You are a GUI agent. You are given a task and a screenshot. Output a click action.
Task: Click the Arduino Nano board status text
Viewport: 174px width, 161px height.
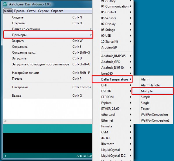84,156
